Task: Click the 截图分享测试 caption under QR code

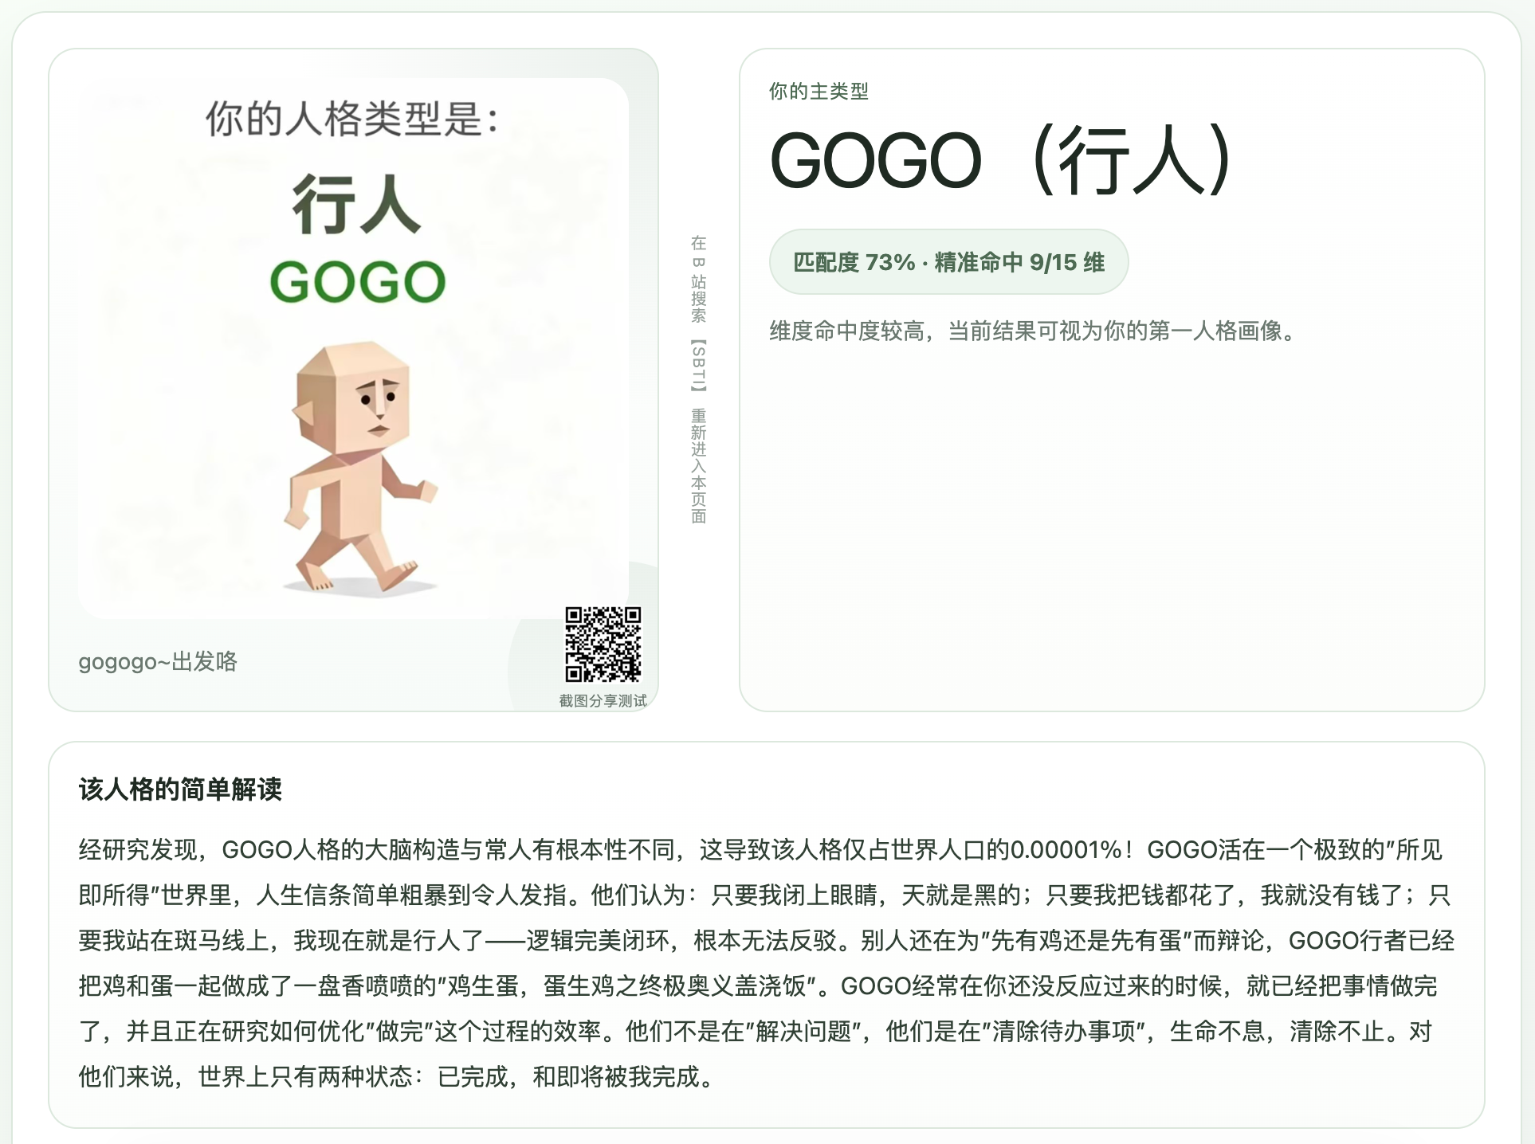Action: click(603, 700)
